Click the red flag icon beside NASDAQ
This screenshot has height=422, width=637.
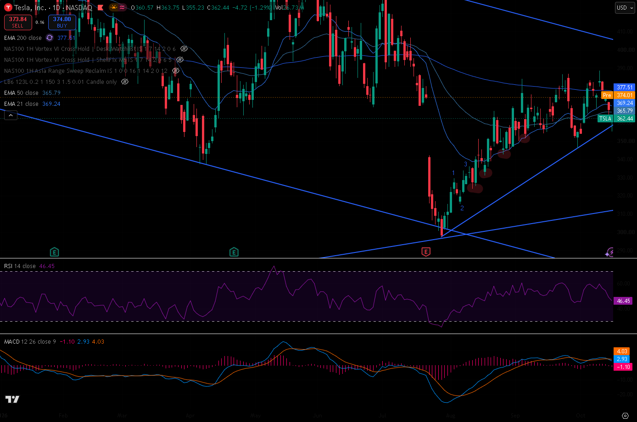tap(100, 8)
